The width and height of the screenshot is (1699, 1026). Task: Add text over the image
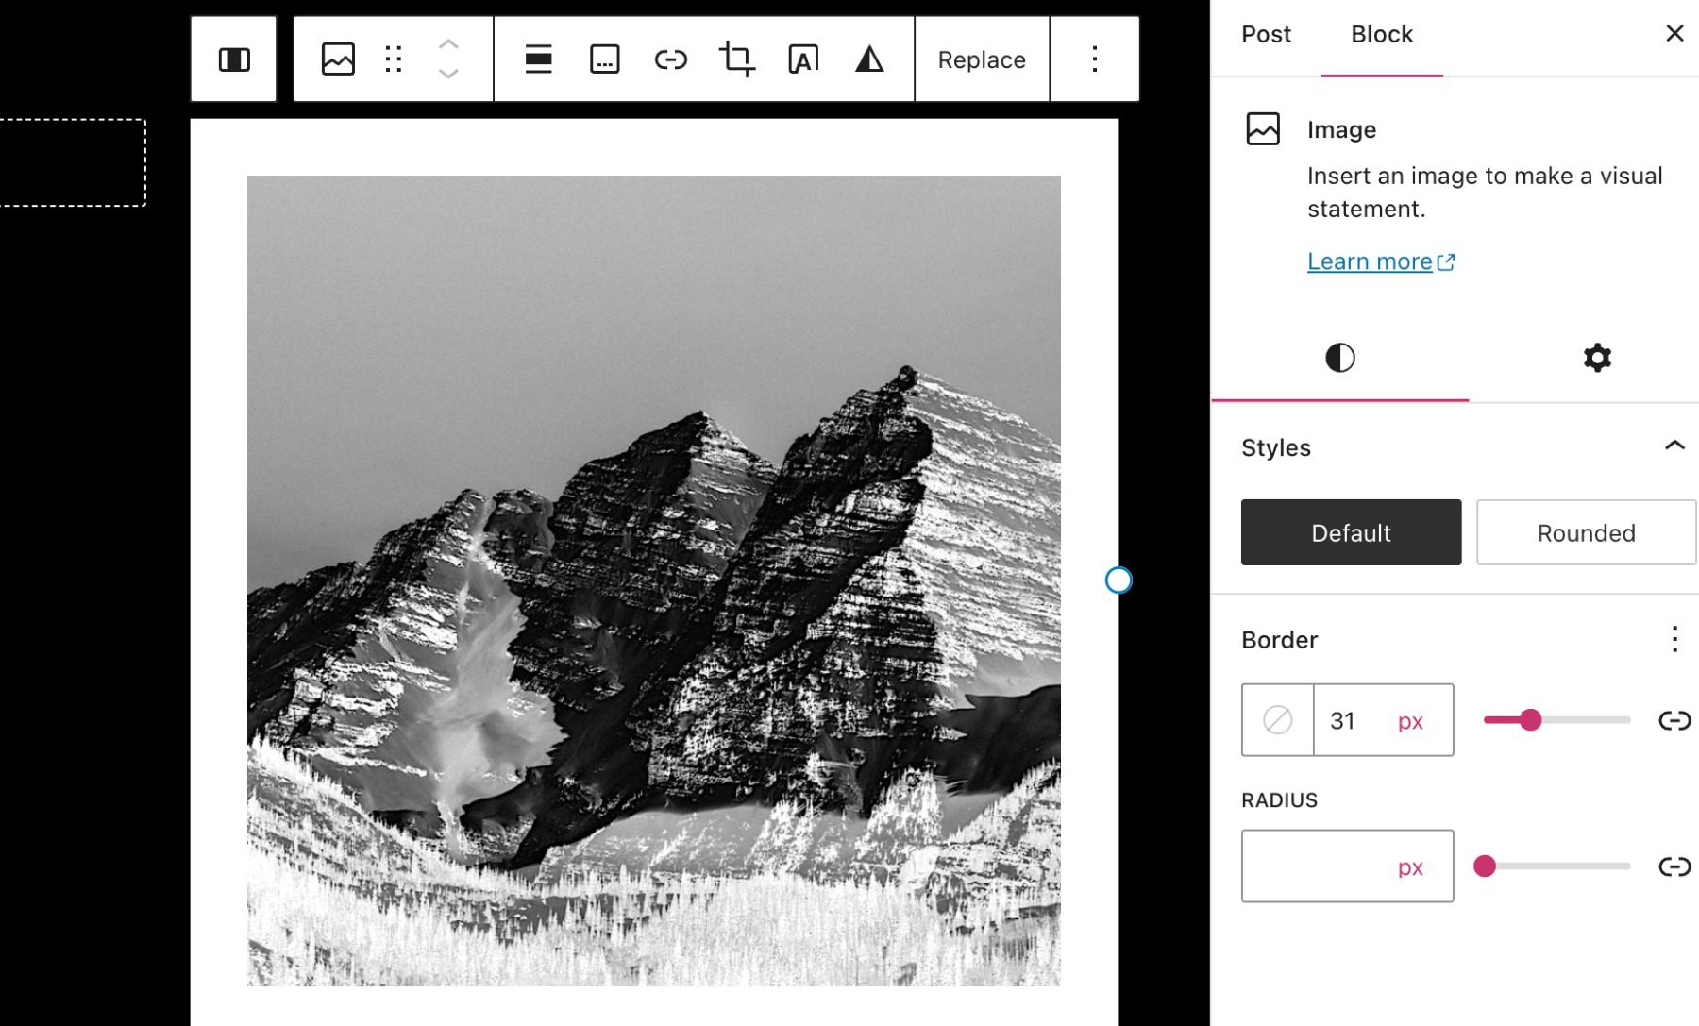(800, 59)
